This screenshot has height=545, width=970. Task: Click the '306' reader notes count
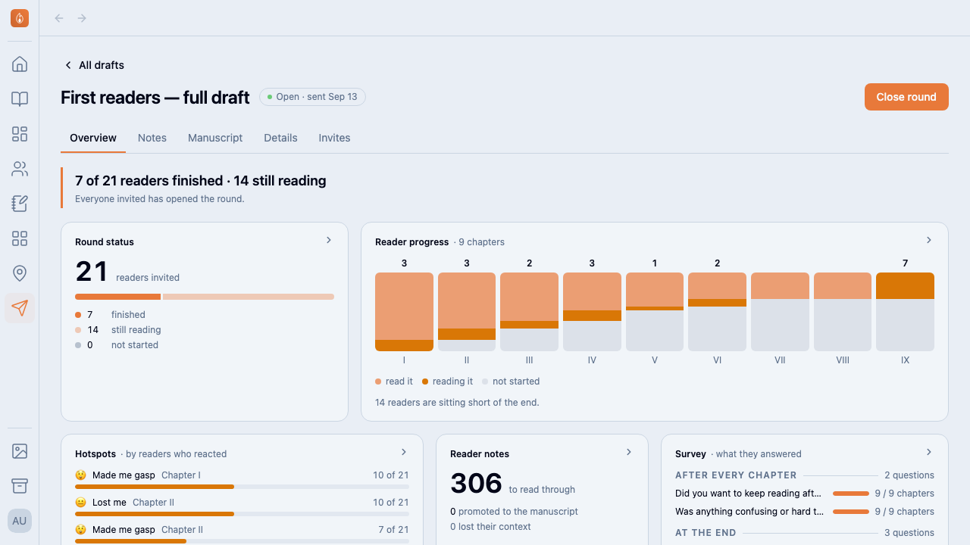click(x=476, y=483)
